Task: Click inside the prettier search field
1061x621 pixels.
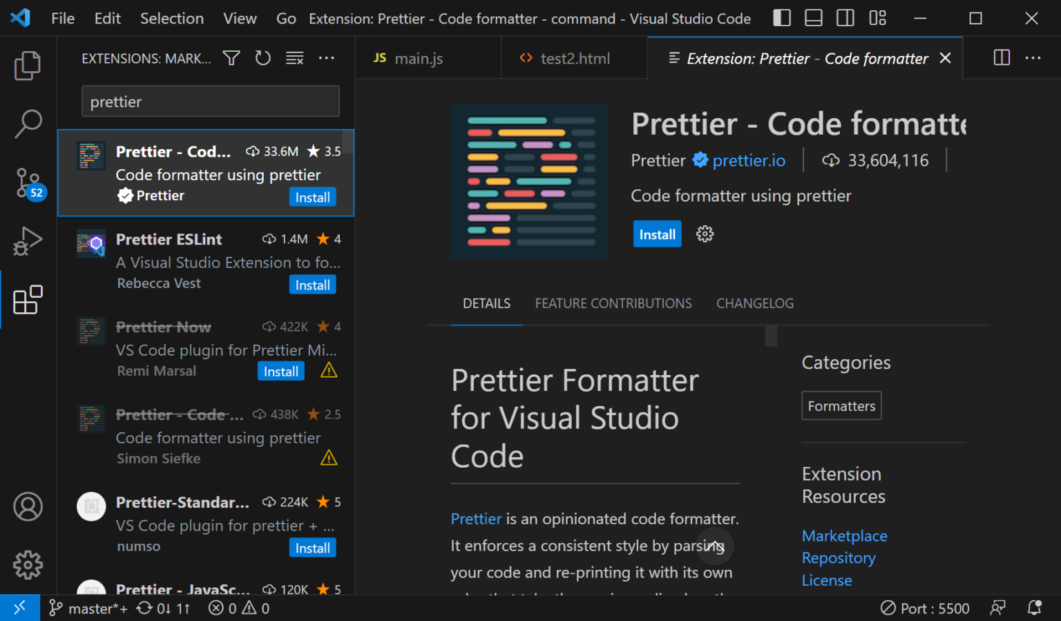Action: 210,101
